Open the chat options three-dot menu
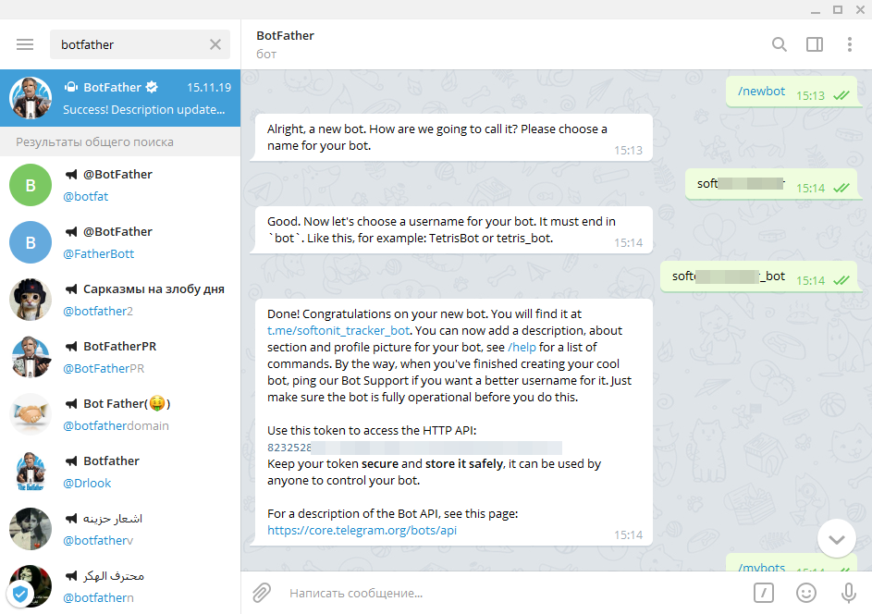The image size is (872, 614). pyautogui.click(x=850, y=43)
